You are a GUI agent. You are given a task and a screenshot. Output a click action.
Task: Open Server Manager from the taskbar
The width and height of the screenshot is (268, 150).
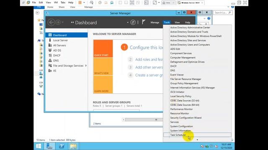pyautogui.click(x=49, y=146)
